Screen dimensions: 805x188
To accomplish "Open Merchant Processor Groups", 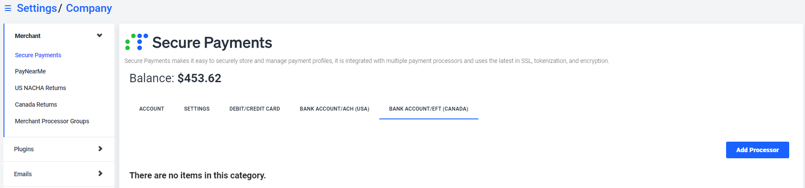I will (x=52, y=121).
